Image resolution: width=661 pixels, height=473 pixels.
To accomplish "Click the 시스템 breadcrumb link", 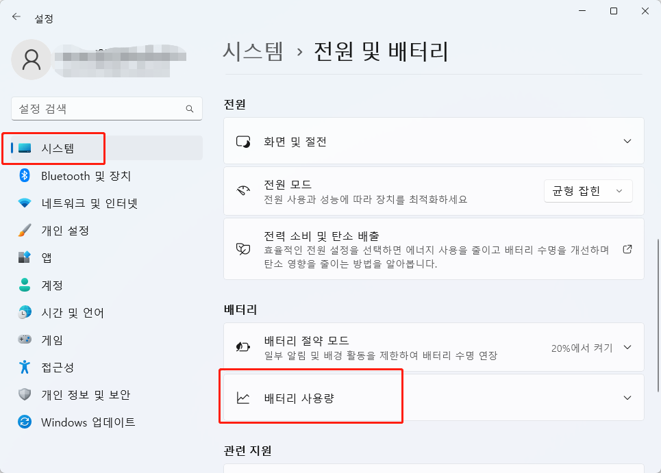I will coord(253,51).
